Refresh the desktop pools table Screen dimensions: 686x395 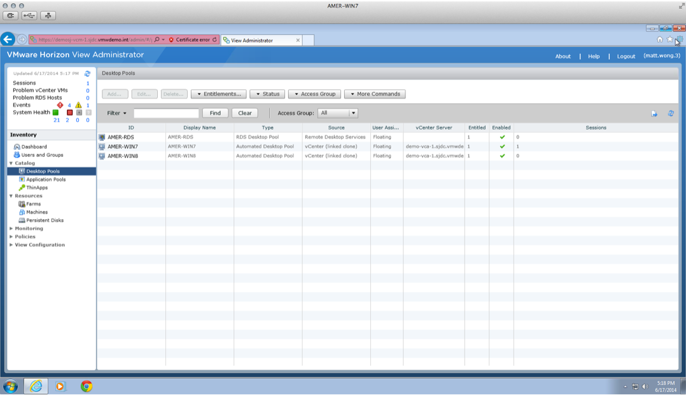[x=671, y=114]
